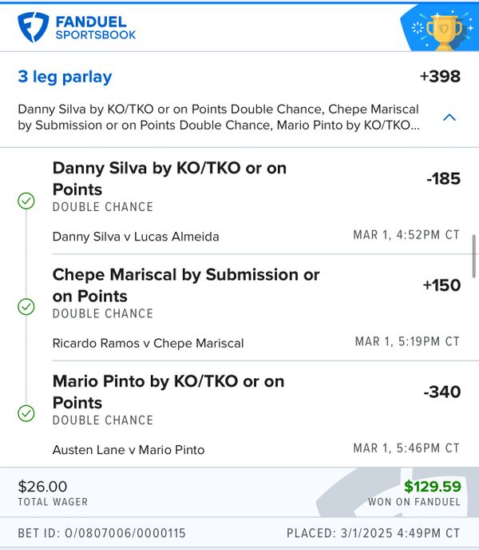The height and width of the screenshot is (550, 479).
Task: Open the Austen Lane v Mario Pinto matchup
Action: (x=129, y=449)
